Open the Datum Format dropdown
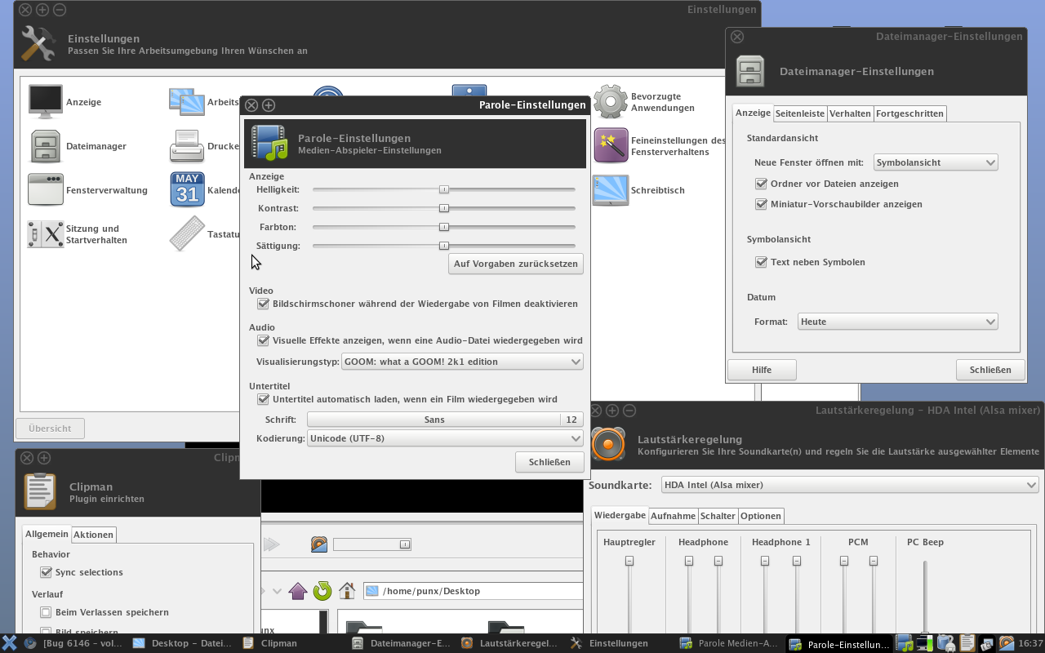 point(897,322)
